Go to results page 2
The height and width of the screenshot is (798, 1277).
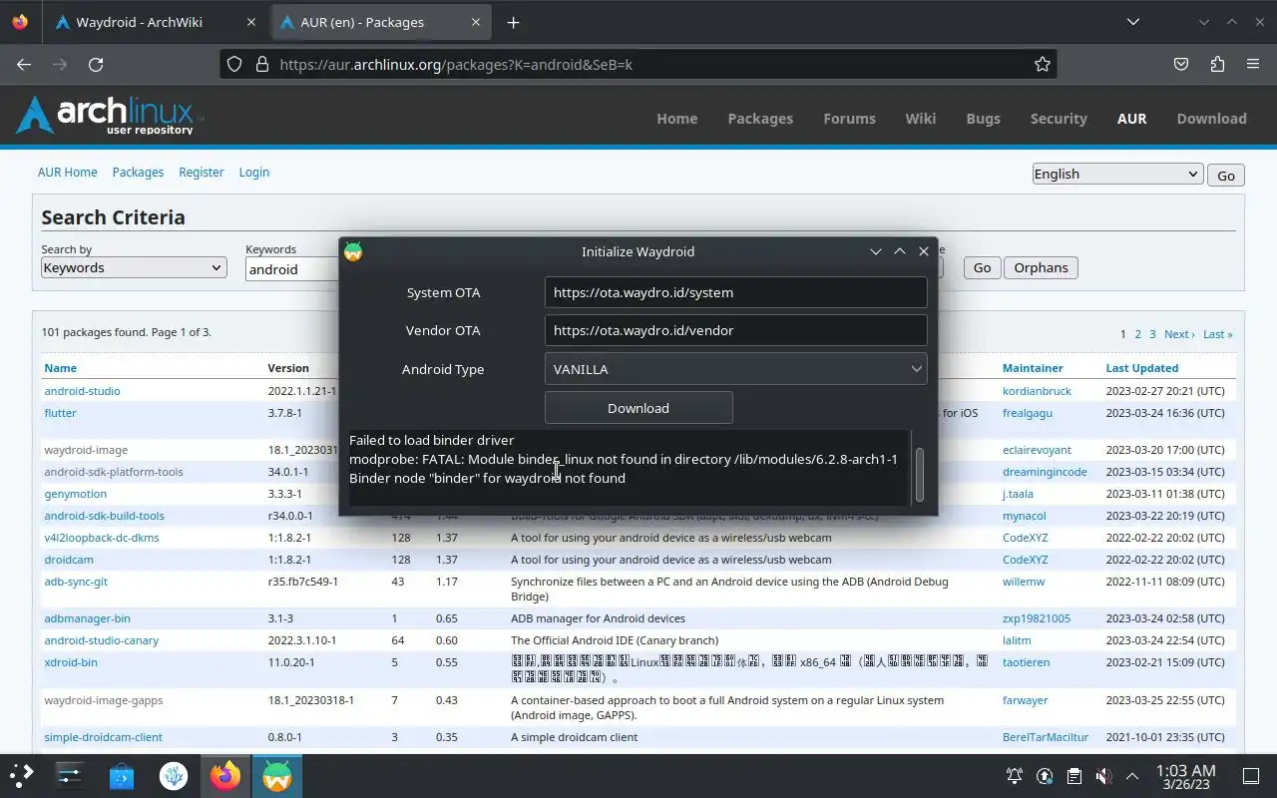pos(1137,334)
